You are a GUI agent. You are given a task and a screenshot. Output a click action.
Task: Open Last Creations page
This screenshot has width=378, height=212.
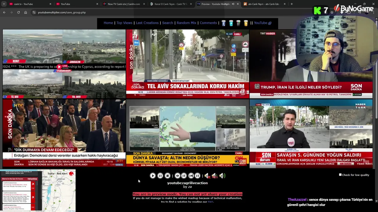click(147, 23)
